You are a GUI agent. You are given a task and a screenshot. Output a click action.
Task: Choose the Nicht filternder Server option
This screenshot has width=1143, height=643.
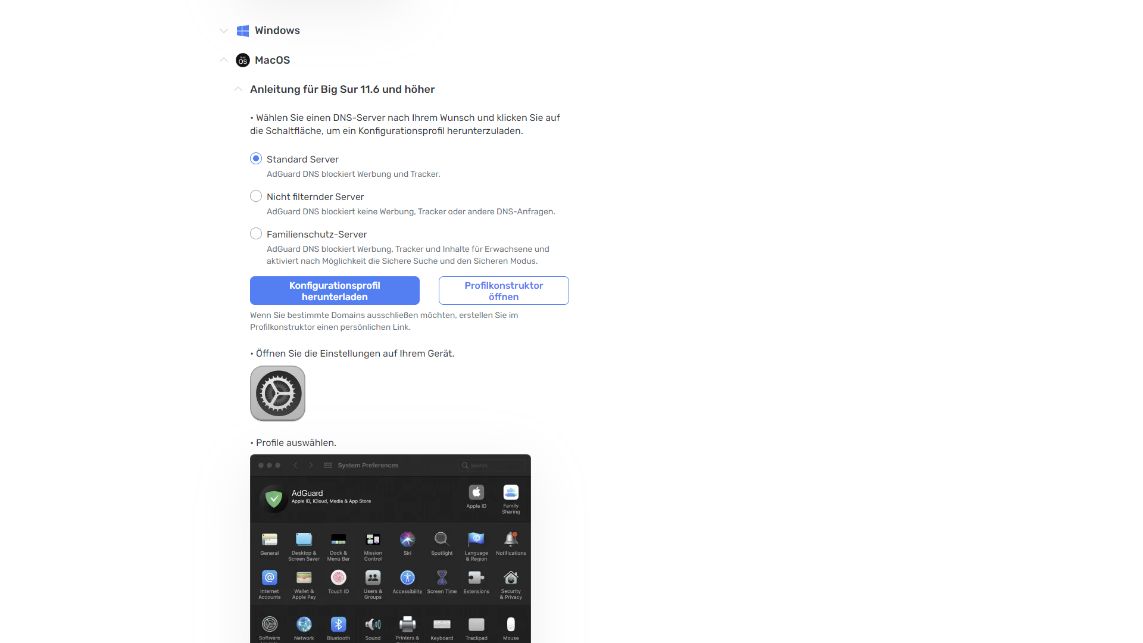tap(256, 196)
